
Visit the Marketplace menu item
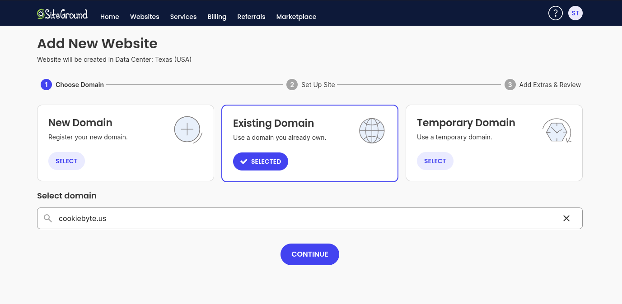(x=296, y=17)
